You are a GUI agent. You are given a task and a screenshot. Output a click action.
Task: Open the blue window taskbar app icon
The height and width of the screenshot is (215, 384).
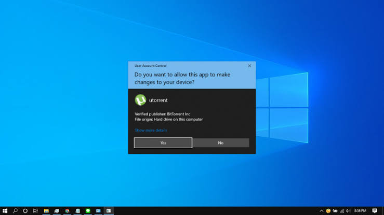tap(98, 211)
